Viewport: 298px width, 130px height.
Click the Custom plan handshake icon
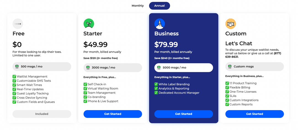(230, 24)
